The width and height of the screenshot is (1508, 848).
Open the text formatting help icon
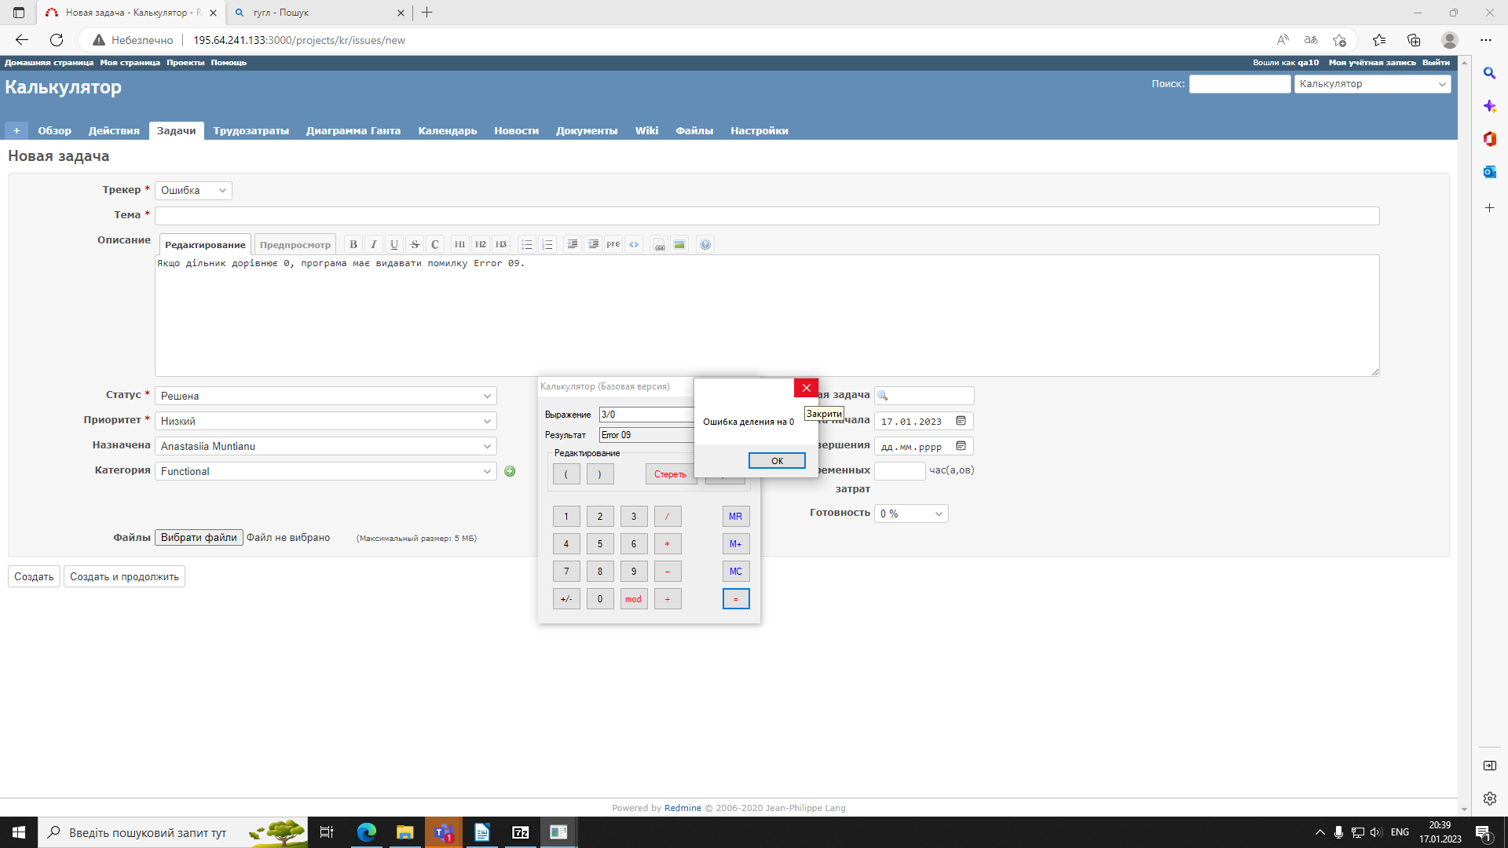[705, 244]
